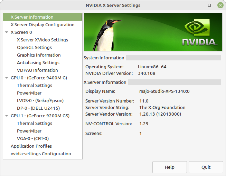
Task: Open OpenGL Settings page
Action: tap(35, 48)
